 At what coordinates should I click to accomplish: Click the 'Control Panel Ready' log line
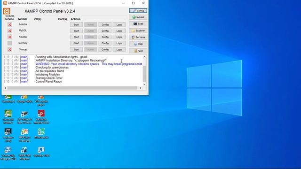(x=48, y=81)
